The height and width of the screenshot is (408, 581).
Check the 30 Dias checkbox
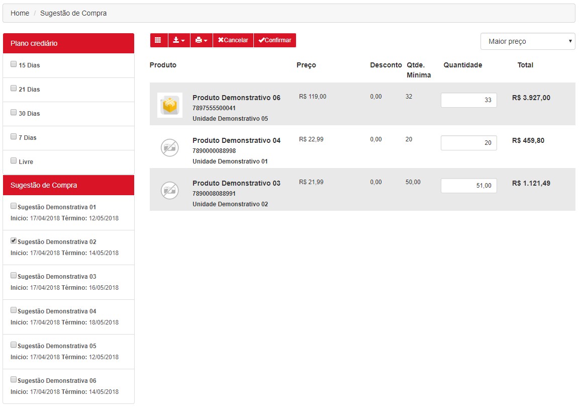[x=14, y=112]
